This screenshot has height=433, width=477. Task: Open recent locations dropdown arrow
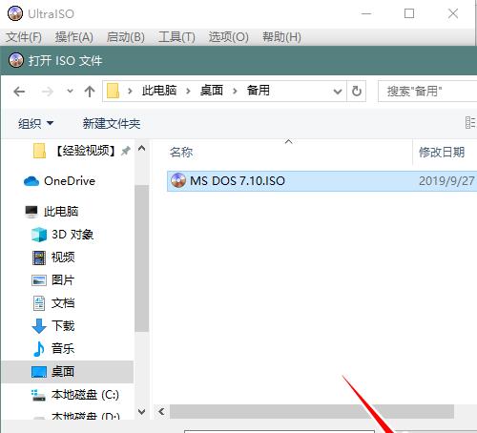[x=70, y=92]
